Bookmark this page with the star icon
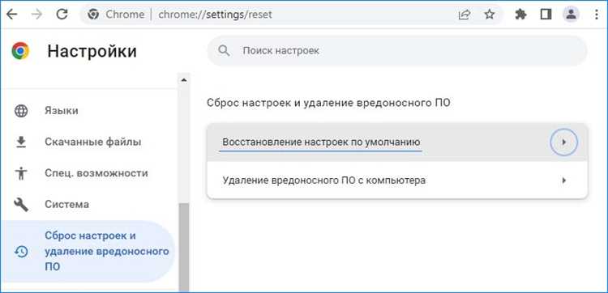 490,15
